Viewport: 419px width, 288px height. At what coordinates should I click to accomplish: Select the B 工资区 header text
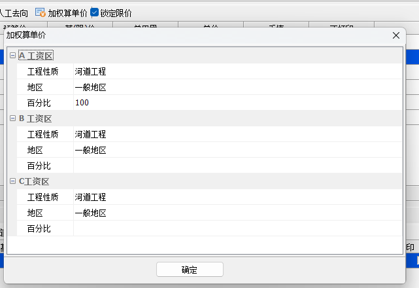35,118
